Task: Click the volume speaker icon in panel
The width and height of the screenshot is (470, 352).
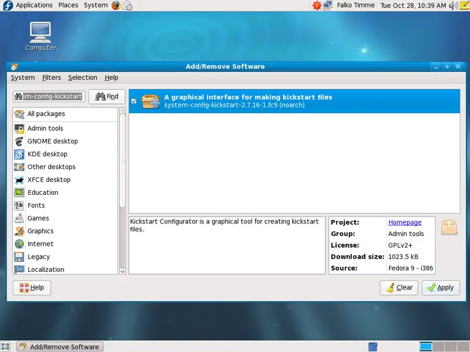Action: (x=453, y=5)
